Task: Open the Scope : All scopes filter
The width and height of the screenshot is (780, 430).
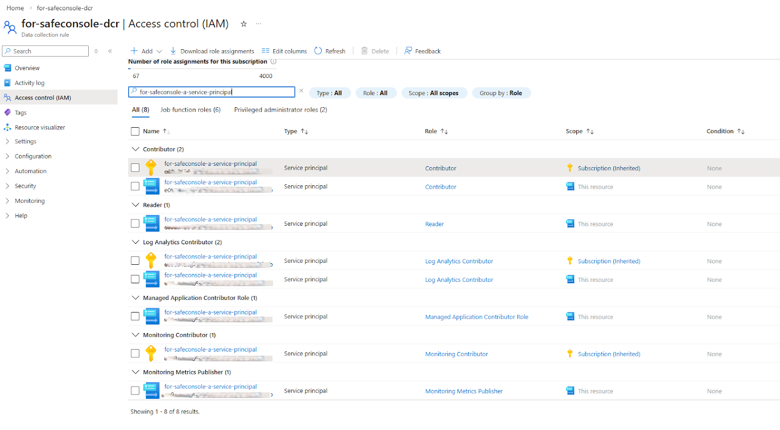Action: point(434,93)
